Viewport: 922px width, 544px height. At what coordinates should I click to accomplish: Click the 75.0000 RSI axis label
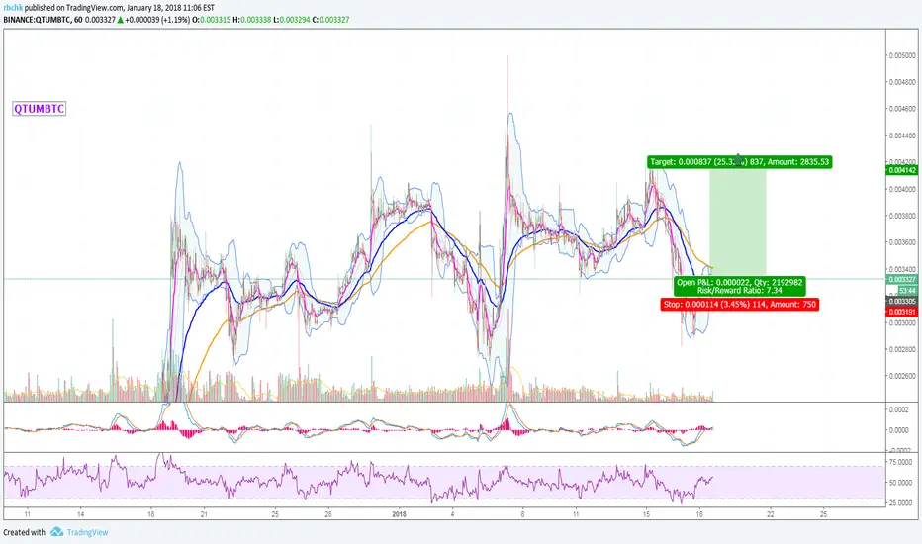click(x=900, y=462)
